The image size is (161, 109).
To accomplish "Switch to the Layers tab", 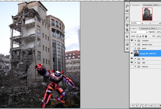I will pyautogui.click(x=134, y=28).
